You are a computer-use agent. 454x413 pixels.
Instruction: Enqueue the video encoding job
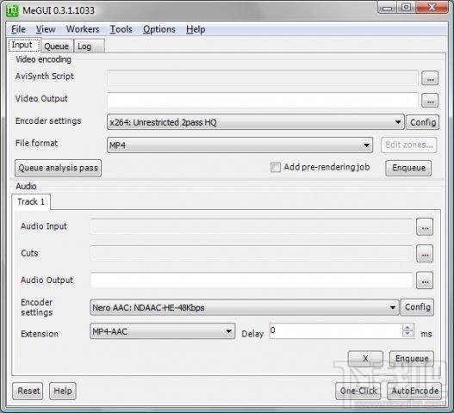pyautogui.click(x=408, y=168)
